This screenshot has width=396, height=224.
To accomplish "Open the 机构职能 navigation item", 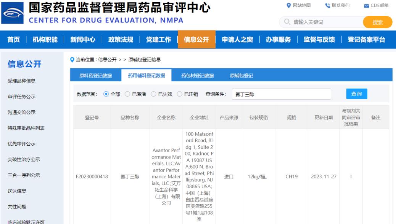I will pos(45,40).
